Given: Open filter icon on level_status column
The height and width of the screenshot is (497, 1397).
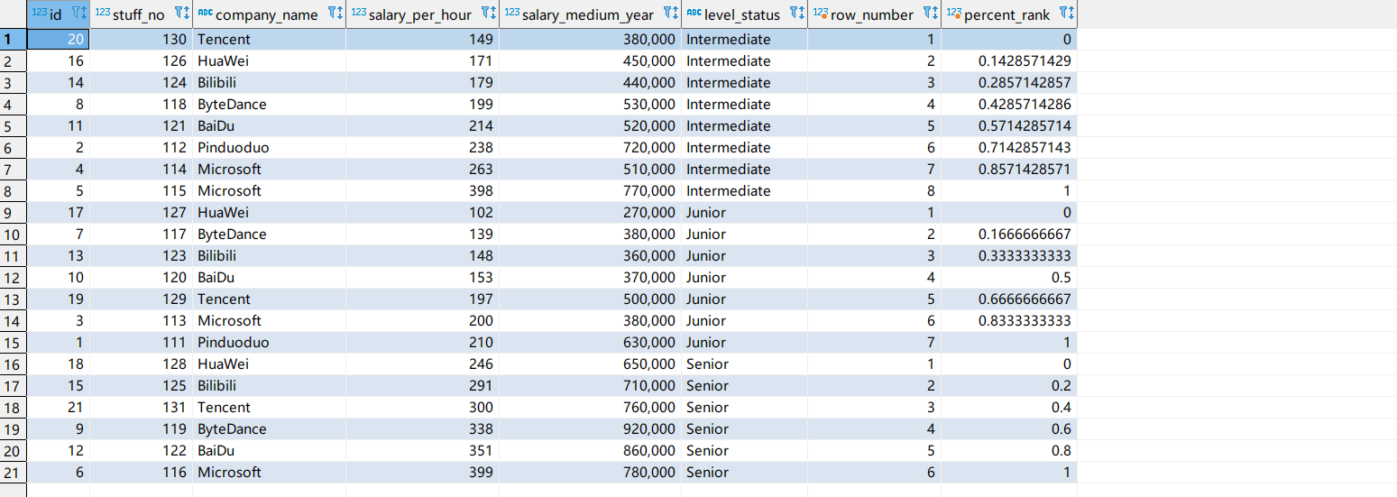Looking at the screenshot, I should pyautogui.click(x=793, y=14).
